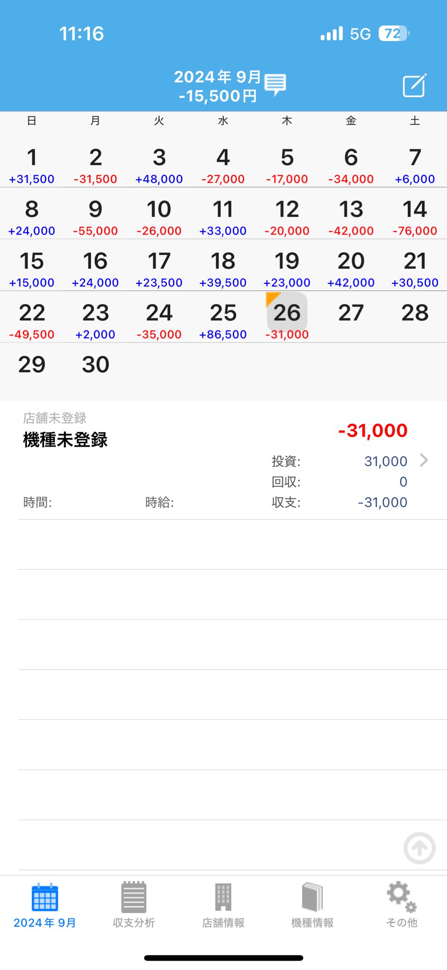Select September 19 with +23,000
This screenshot has height=970, width=447.
(x=287, y=268)
